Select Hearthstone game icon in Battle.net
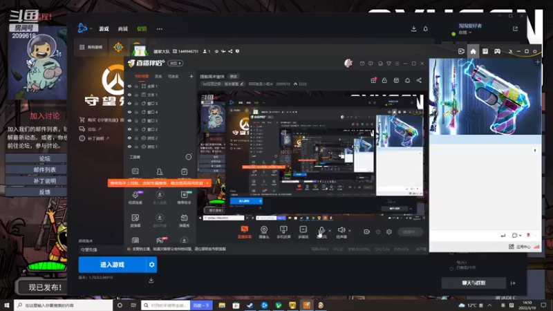This screenshot has width=553, height=311. pos(118,47)
